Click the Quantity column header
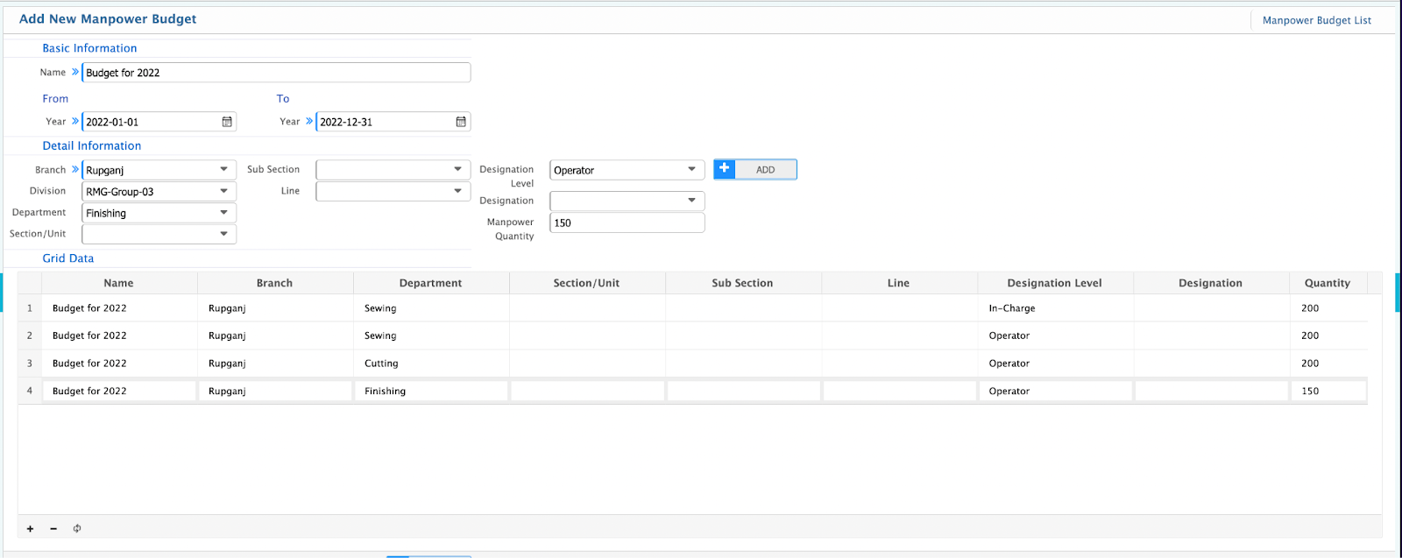Viewport: 1402px width, 558px height. click(x=1328, y=283)
